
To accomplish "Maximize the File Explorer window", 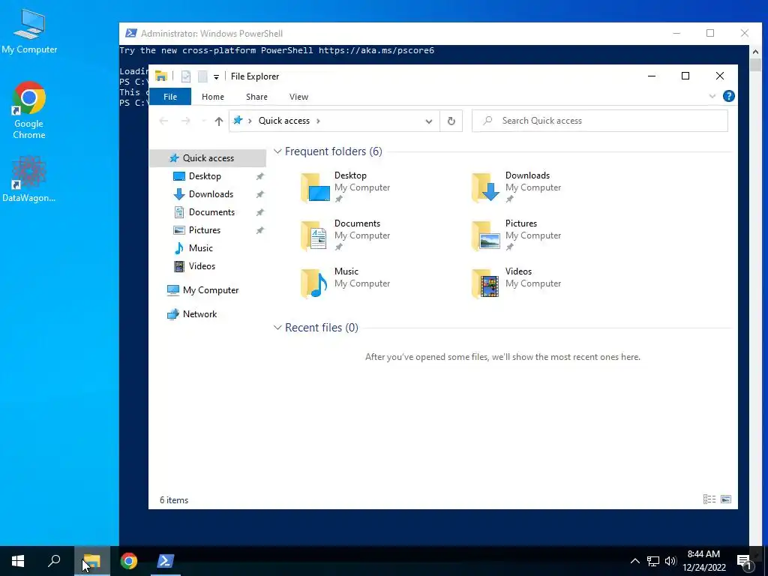I will pyautogui.click(x=685, y=76).
